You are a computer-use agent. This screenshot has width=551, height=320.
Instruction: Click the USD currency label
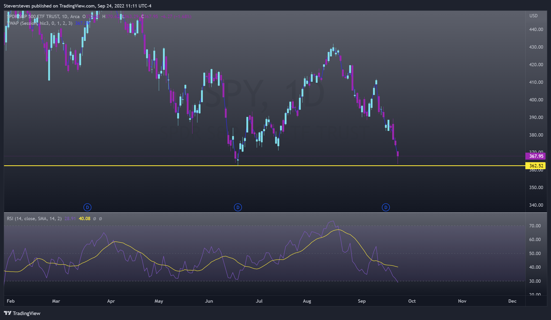tap(533, 16)
